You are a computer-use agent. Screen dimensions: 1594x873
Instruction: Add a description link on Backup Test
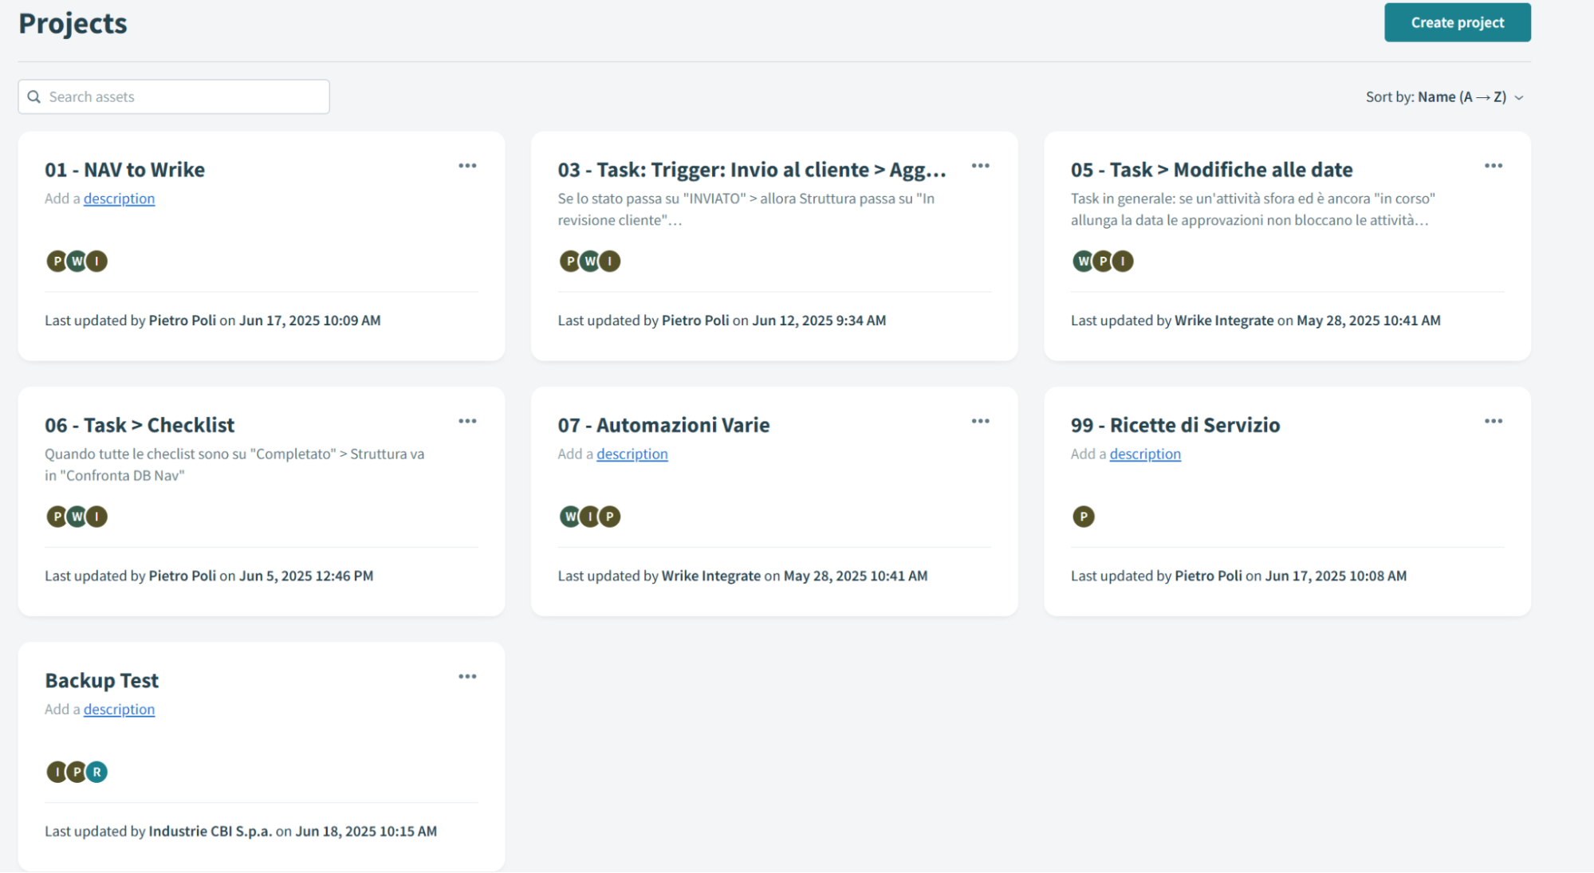coord(119,709)
